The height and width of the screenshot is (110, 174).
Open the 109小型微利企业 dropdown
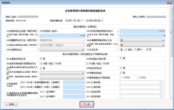(x=62, y=50)
